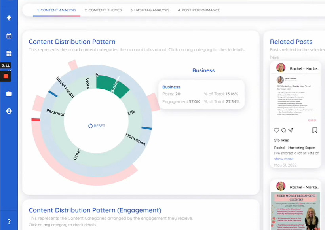The image size is (325, 230).
Task: Select the user profile icon in the sidebar
Action: [x=9, y=111]
